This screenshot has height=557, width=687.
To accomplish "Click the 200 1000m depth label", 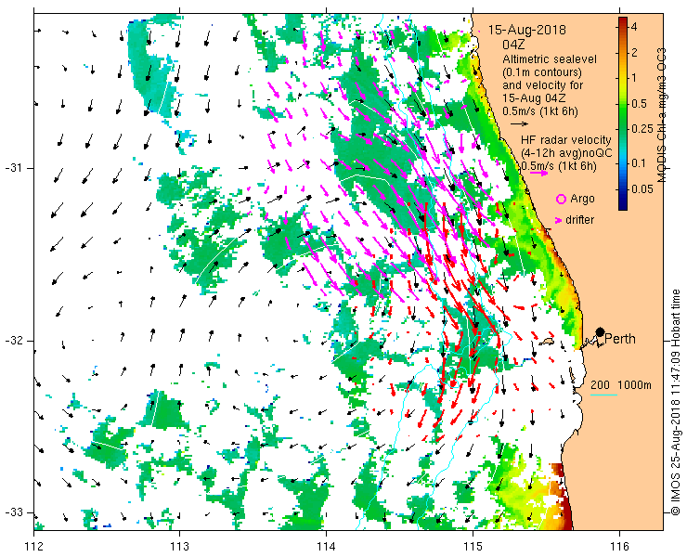I will pos(621,385).
